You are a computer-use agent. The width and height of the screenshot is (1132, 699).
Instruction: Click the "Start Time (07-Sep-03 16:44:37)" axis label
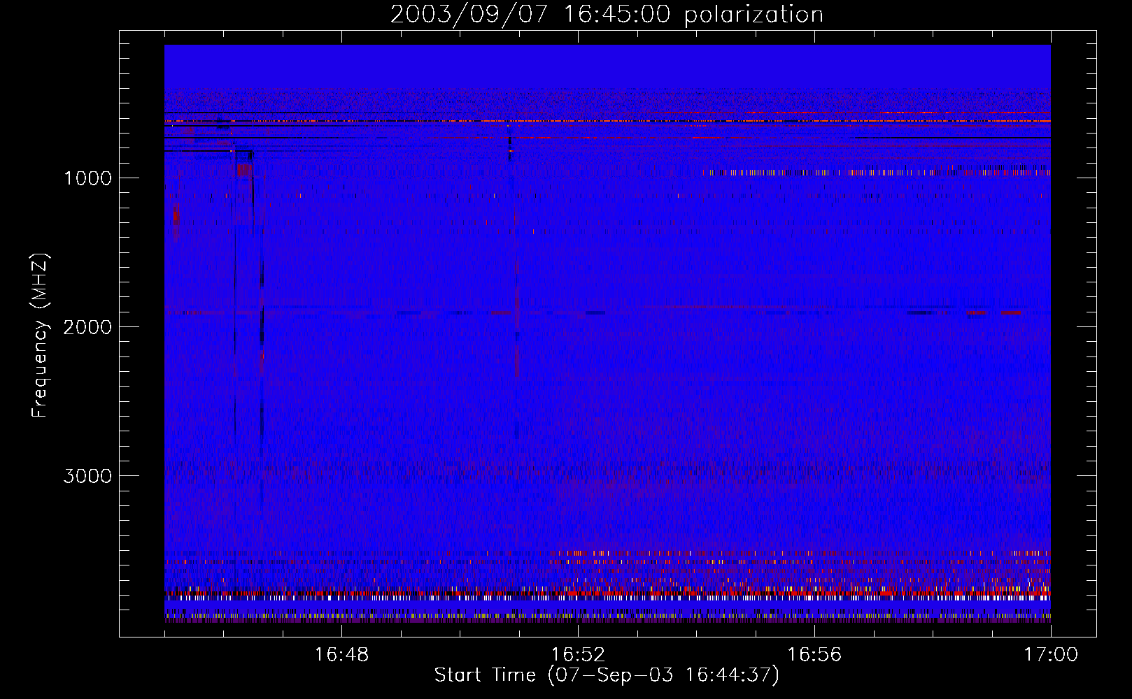click(607, 675)
